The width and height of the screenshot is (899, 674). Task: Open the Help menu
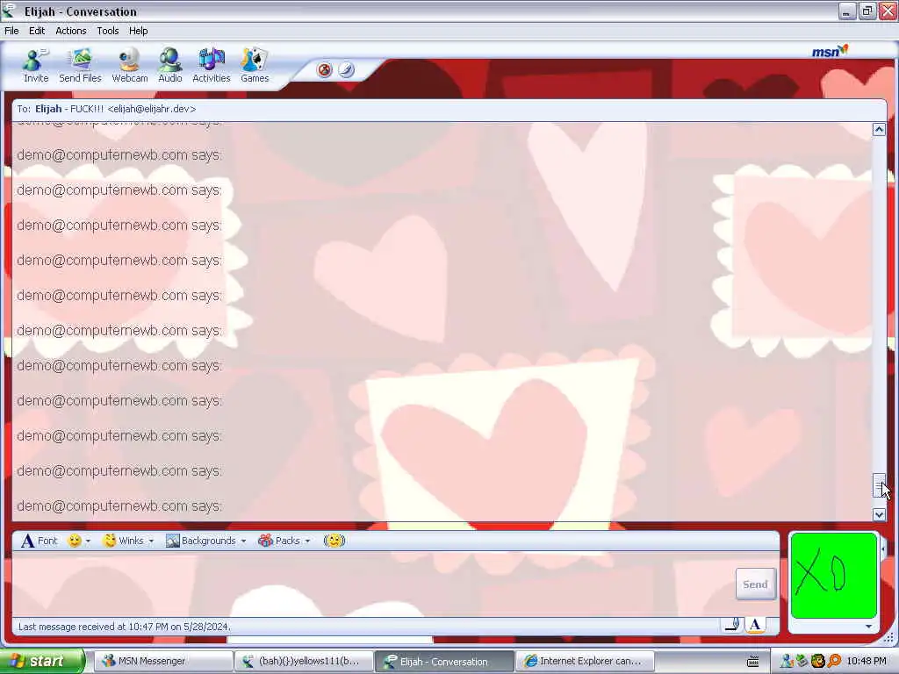(x=138, y=31)
